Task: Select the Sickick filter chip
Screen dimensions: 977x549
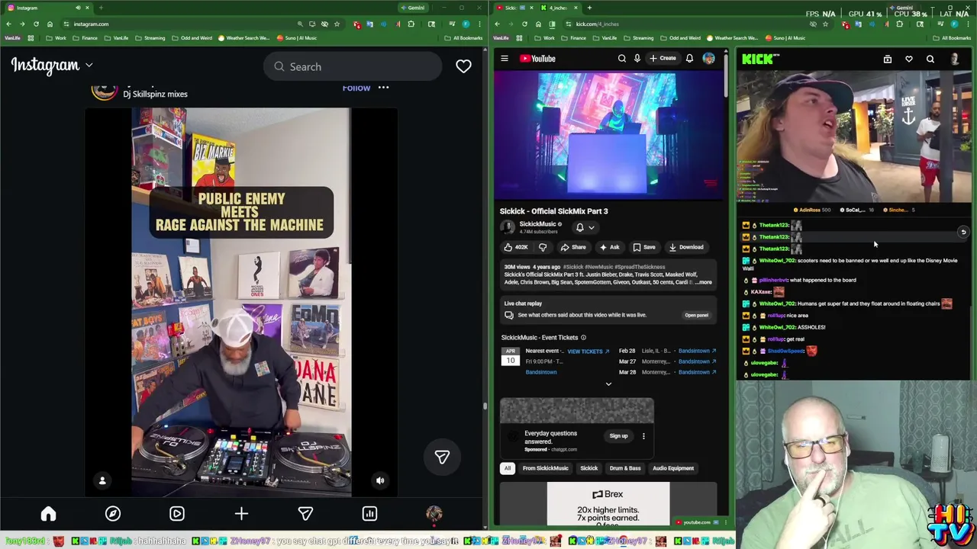Action: pos(589,468)
